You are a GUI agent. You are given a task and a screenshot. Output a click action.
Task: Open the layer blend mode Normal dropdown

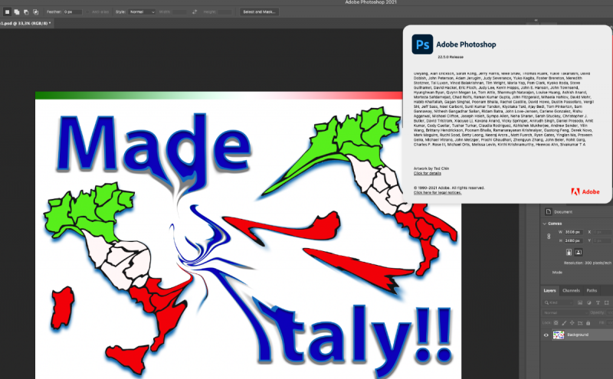click(x=565, y=312)
